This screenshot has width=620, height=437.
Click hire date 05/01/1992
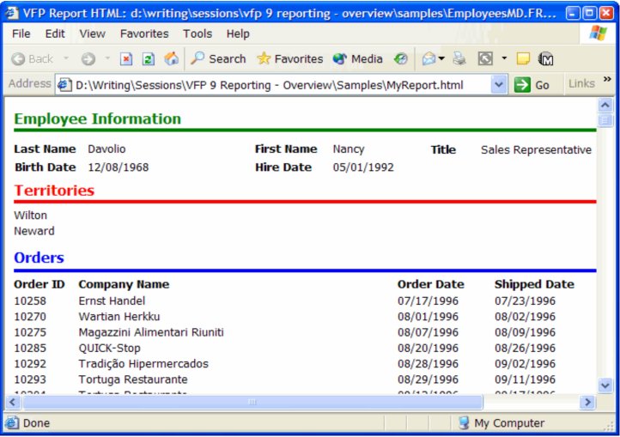(363, 167)
